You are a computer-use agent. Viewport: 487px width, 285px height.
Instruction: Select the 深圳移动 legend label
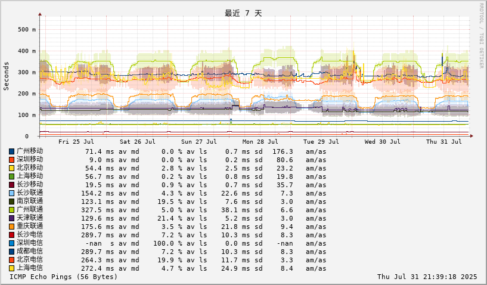point(30,159)
